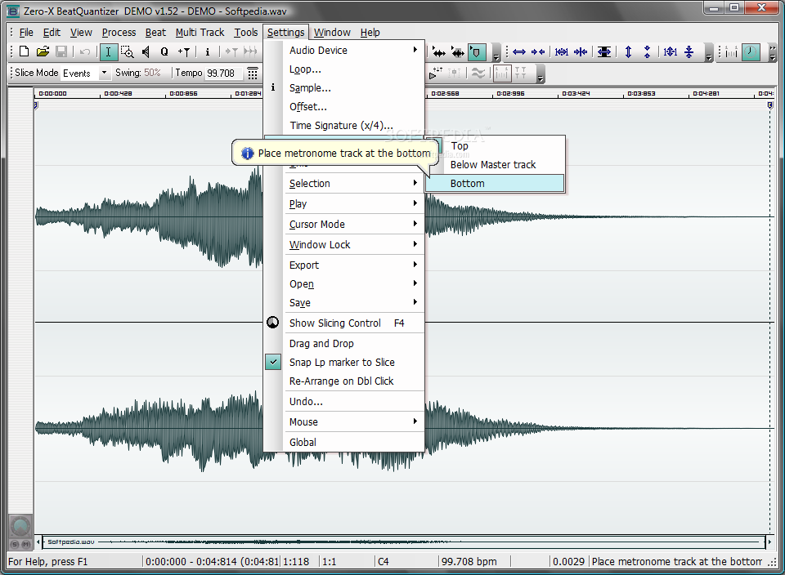
Task: Click the info 'i' toolbar icon
Action: (x=207, y=51)
